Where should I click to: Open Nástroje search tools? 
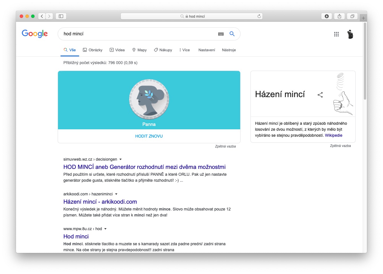[x=229, y=50]
